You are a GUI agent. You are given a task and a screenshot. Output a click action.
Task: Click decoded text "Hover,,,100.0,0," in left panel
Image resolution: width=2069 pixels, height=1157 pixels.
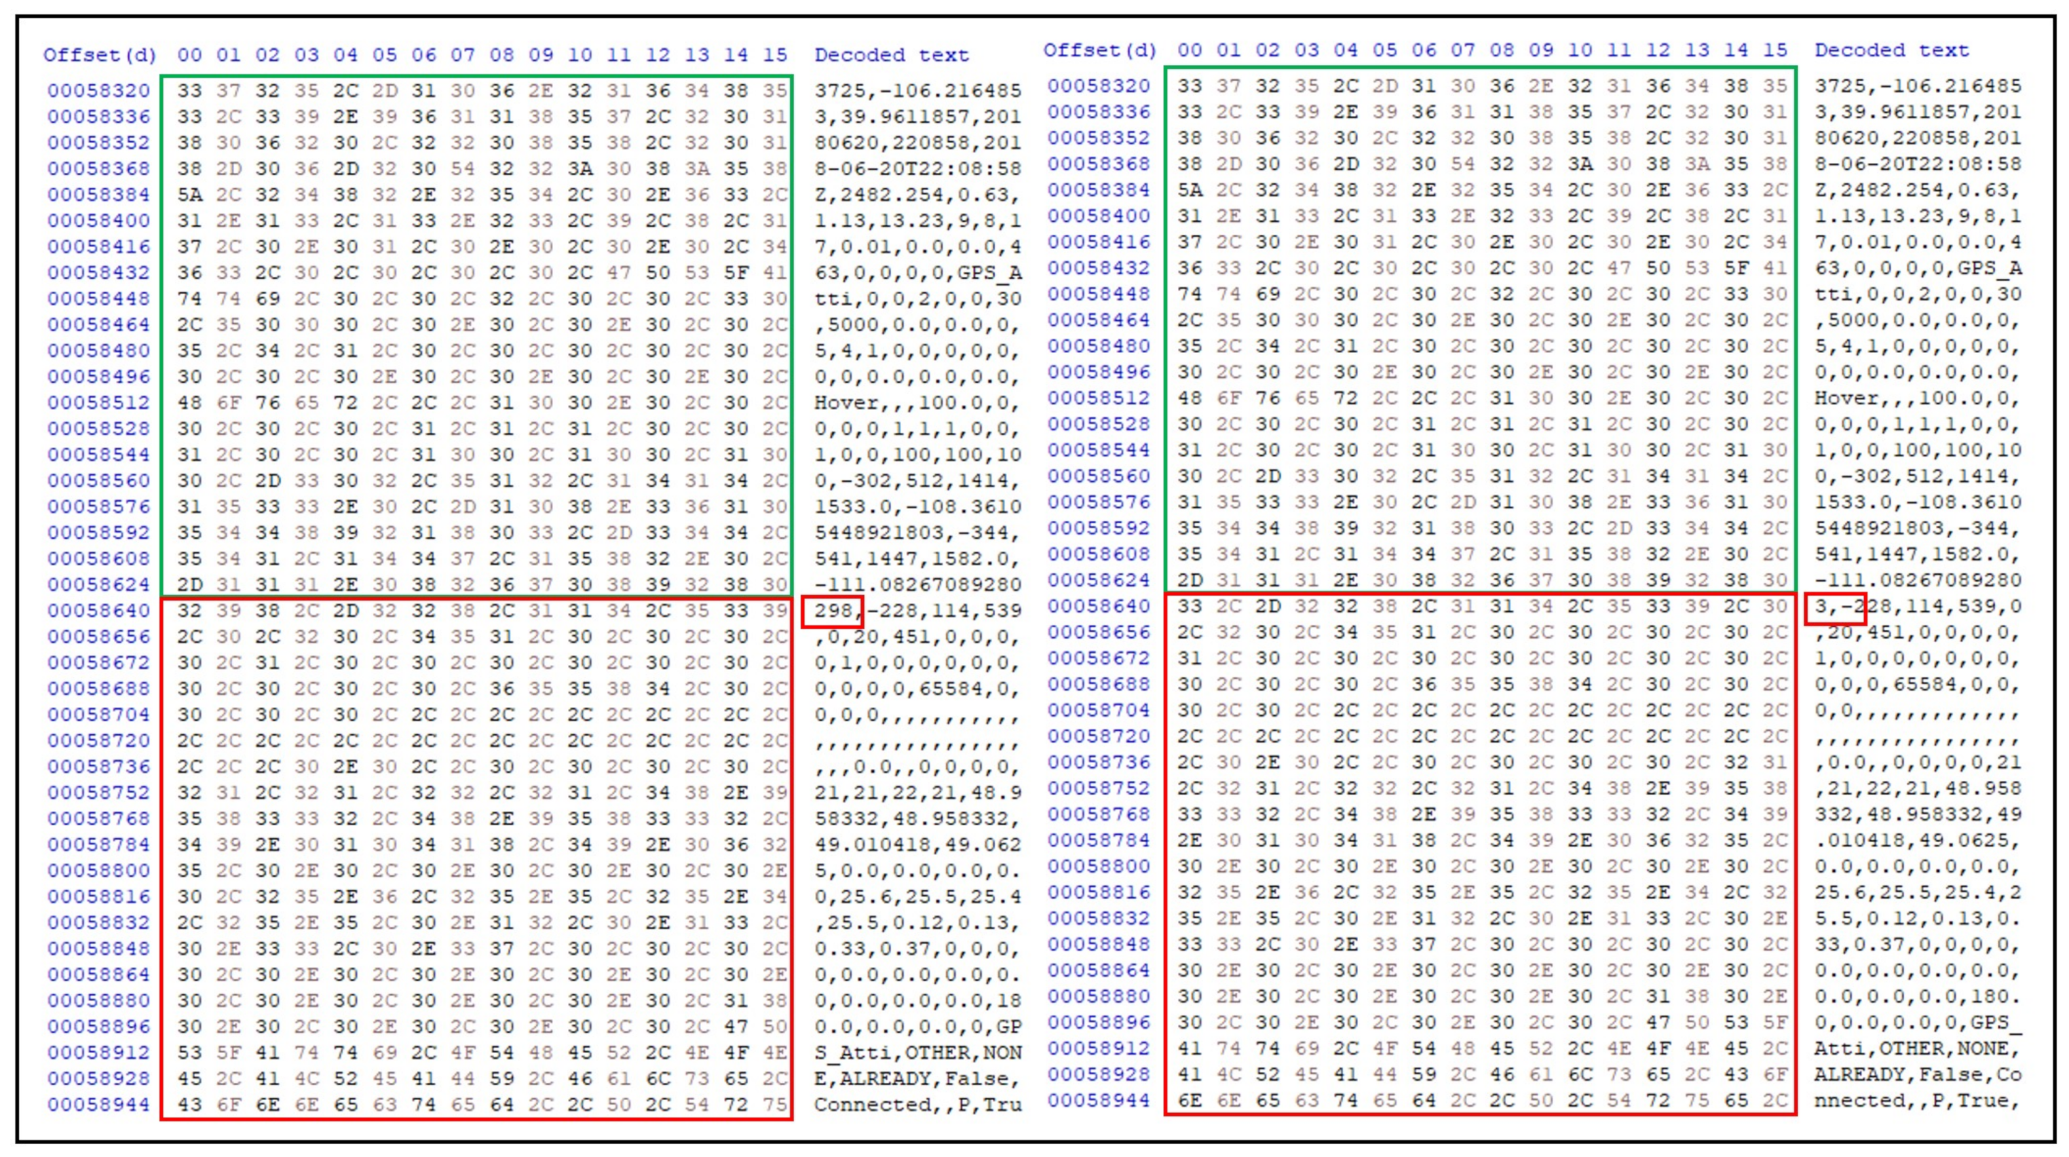[917, 402]
